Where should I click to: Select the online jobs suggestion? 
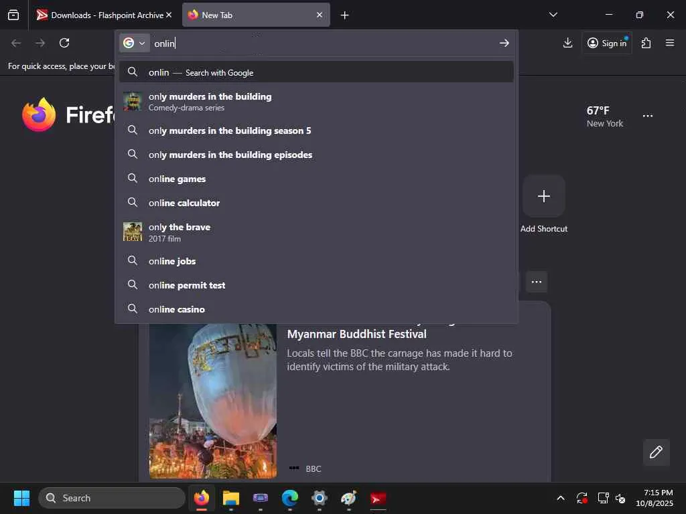tap(316, 261)
